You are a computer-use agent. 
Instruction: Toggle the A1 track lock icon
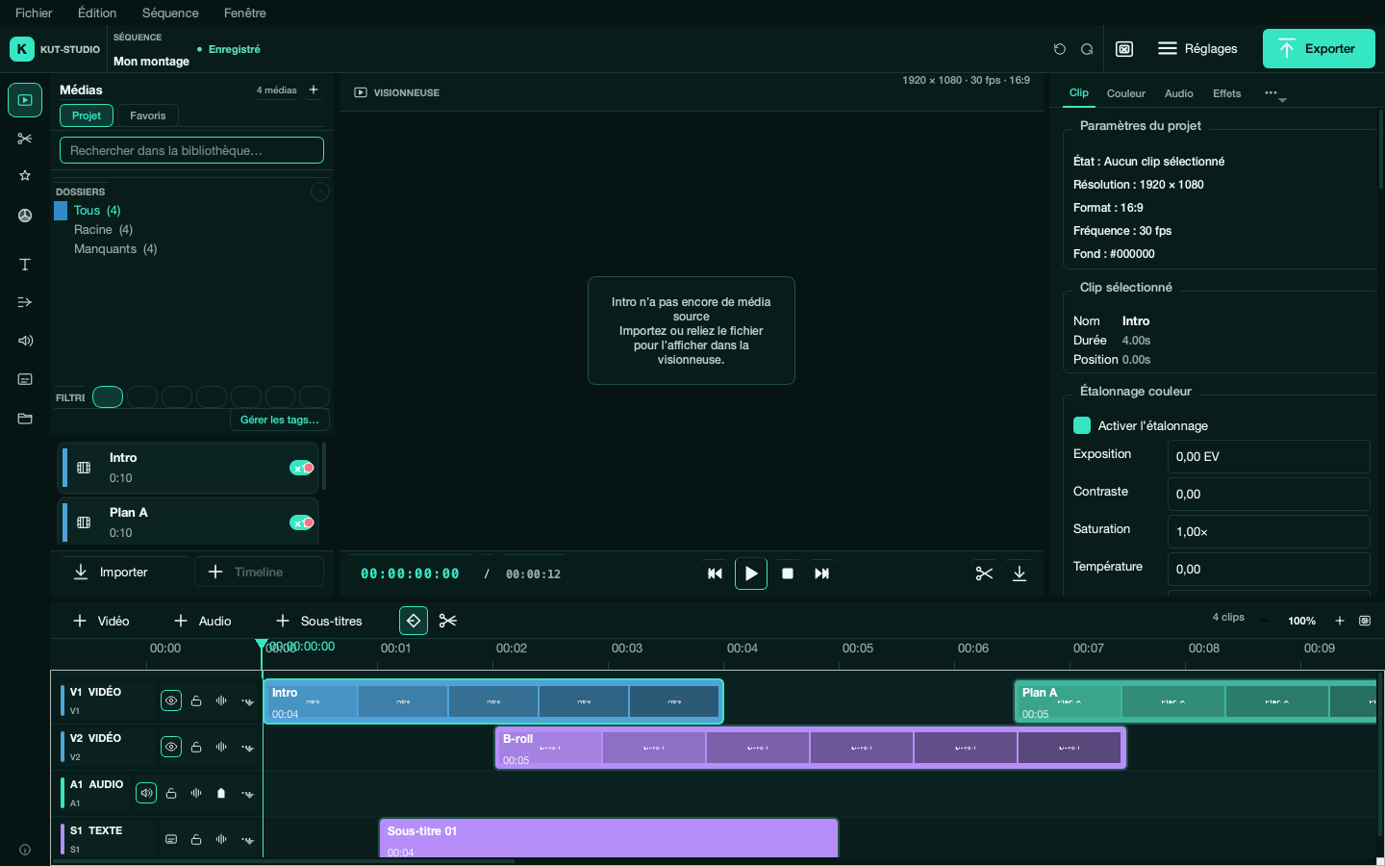click(171, 794)
